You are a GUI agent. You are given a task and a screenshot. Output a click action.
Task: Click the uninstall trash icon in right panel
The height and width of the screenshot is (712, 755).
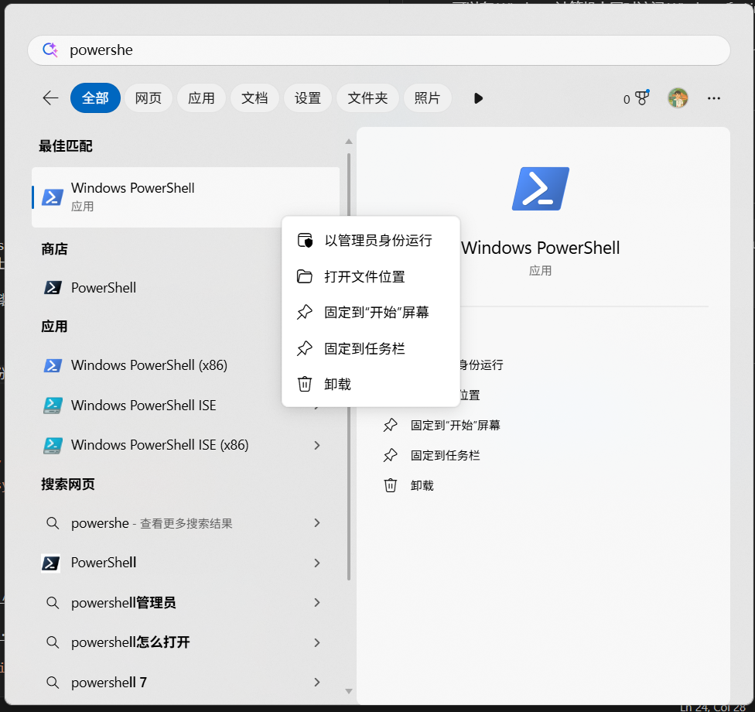391,485
